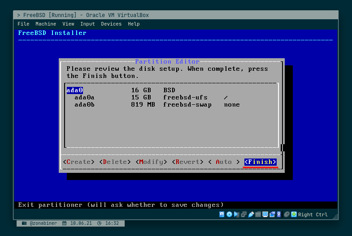Select the ada0b freebsd-swap partition row

tap(171, 105)
